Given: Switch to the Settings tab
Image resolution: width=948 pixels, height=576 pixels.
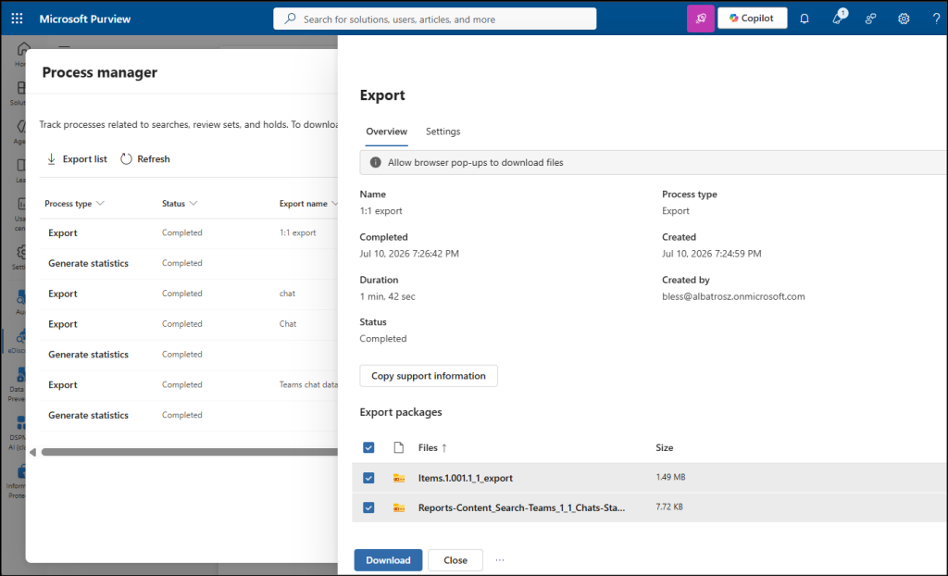Looking at the screenshot, I should point(443,131).
